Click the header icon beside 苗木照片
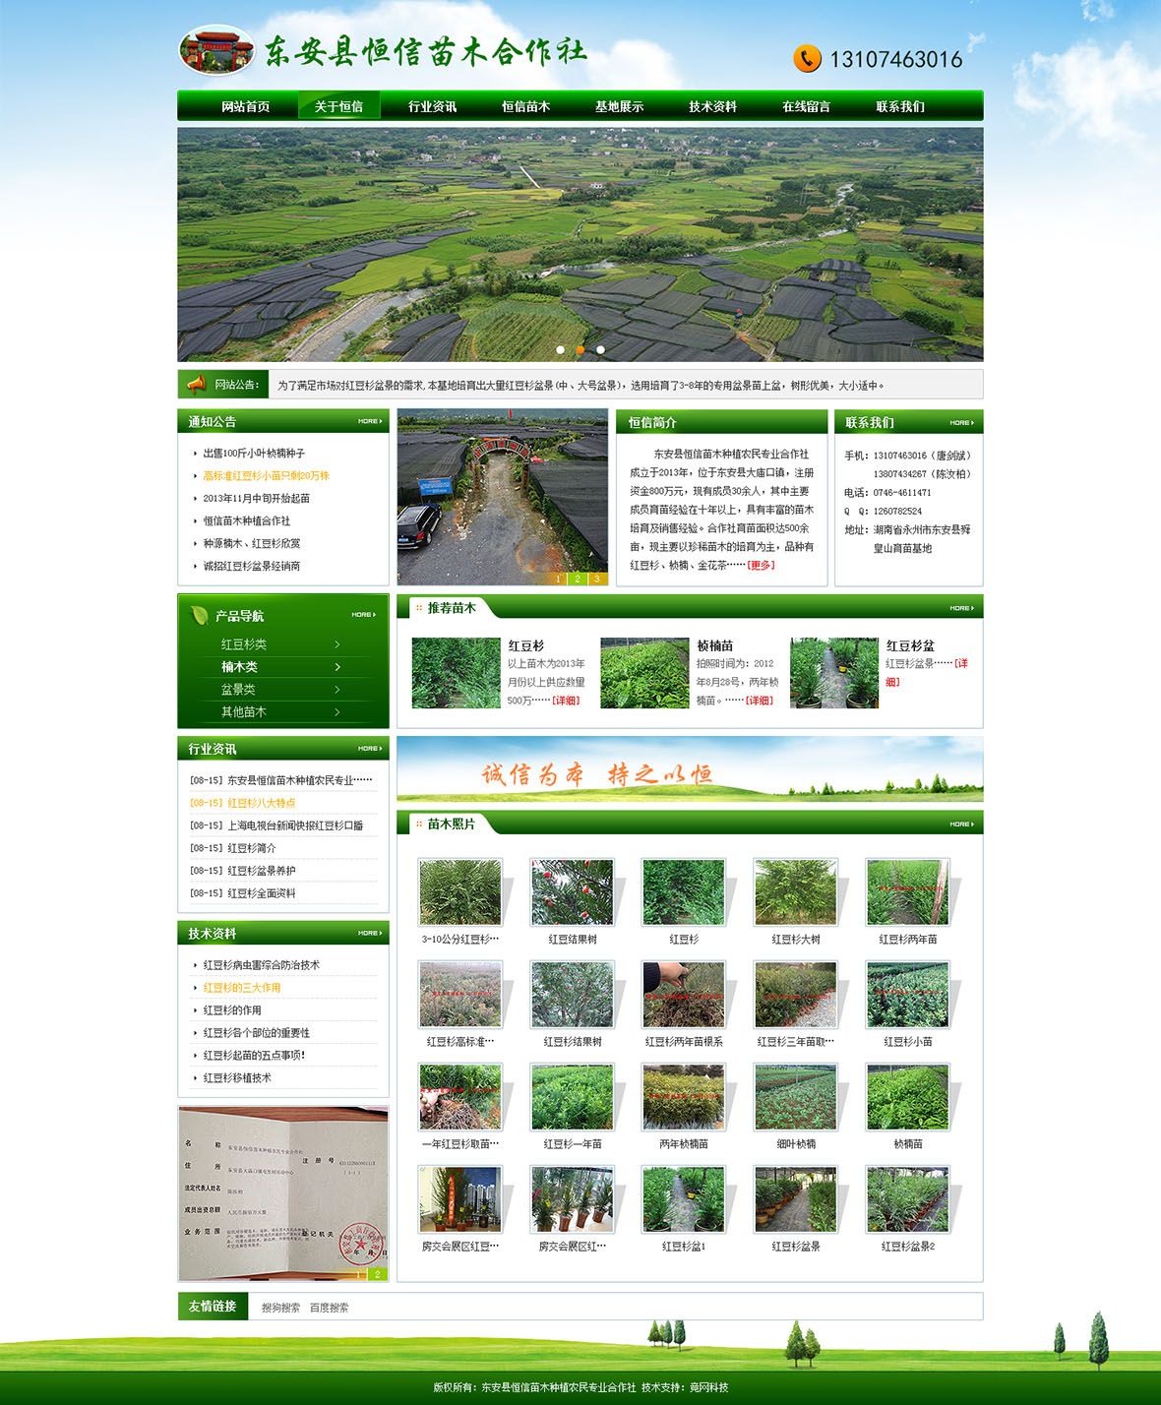The height and width of the screenshot is (1405, 1161). [x=418, y=825]
